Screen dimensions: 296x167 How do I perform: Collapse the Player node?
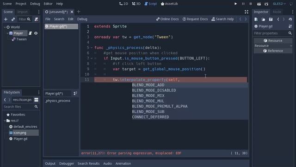[x=7, y=33]
